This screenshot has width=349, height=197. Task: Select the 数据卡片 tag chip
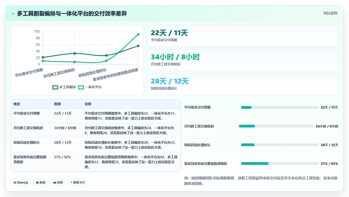78,182
